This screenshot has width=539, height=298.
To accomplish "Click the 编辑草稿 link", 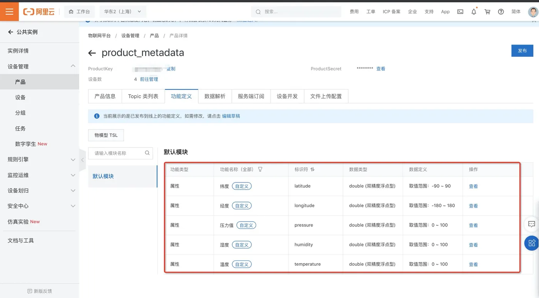I will (231, 116).
